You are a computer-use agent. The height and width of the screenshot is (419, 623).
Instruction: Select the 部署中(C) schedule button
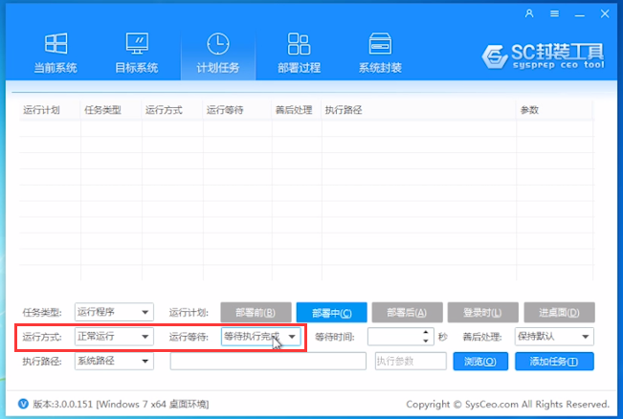pos(331,313)
